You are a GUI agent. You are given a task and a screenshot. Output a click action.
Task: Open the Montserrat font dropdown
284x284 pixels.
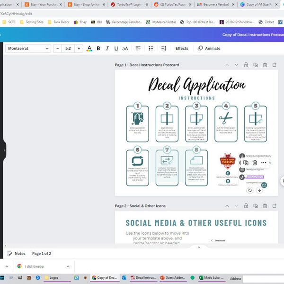pos(28,48)
